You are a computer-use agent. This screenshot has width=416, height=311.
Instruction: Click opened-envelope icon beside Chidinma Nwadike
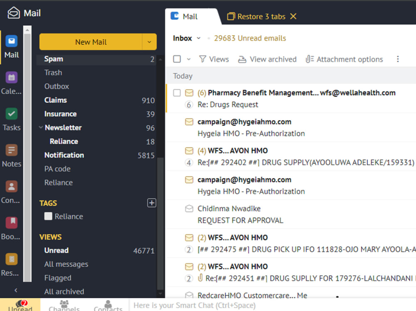(x=189, y=208)
